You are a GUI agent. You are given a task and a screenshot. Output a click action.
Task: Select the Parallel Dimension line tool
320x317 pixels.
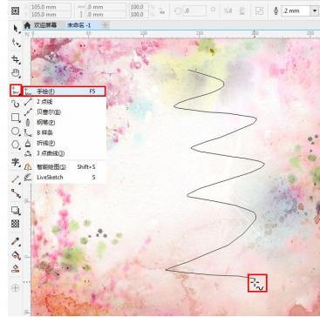(16, 179)
